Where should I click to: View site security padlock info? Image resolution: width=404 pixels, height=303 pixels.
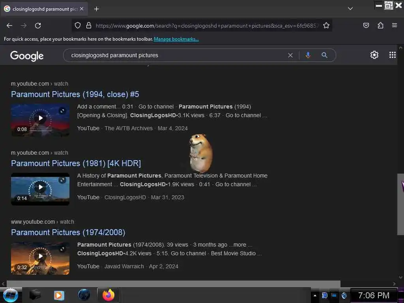click(x=89, y=26)
